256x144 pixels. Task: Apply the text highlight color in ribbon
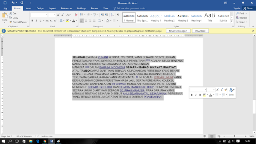(x=67, y=21)
